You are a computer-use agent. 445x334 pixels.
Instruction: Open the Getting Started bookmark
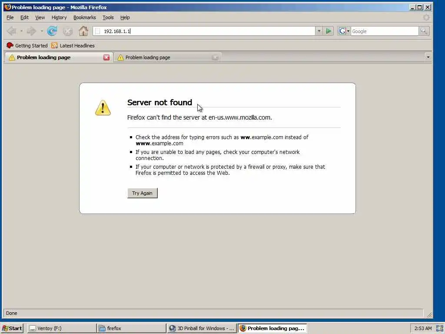27,45
